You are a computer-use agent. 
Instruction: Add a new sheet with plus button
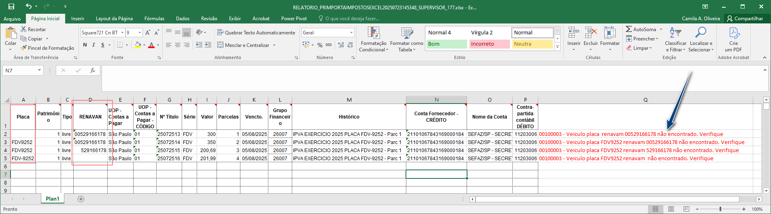[81, 199]
